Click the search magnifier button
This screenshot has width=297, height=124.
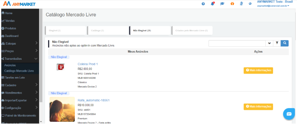pos(284,43)
